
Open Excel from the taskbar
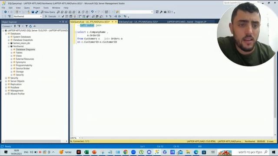(86, 152)
